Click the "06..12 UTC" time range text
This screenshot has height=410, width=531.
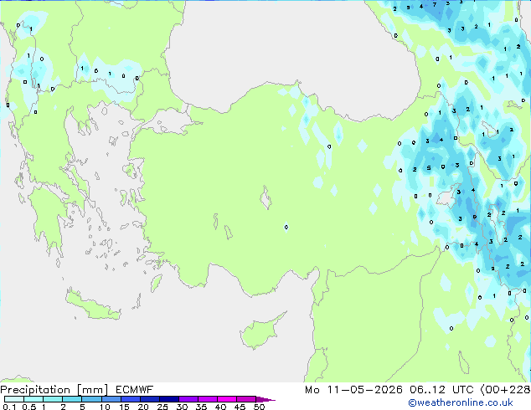[x=441, y=390]
